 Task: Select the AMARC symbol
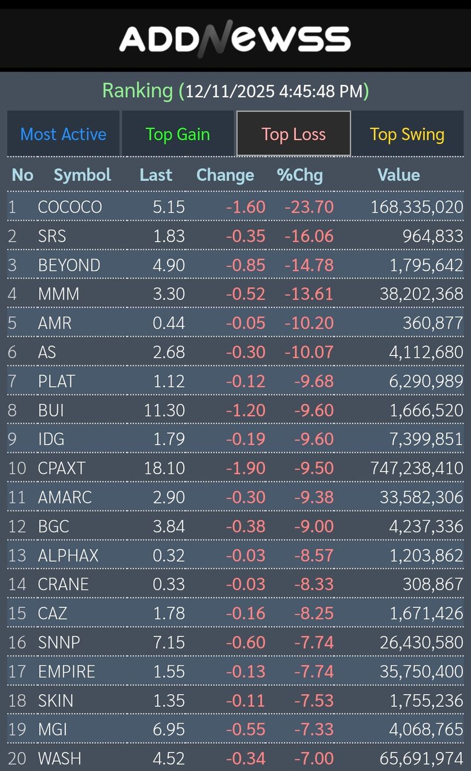point(65,497)
